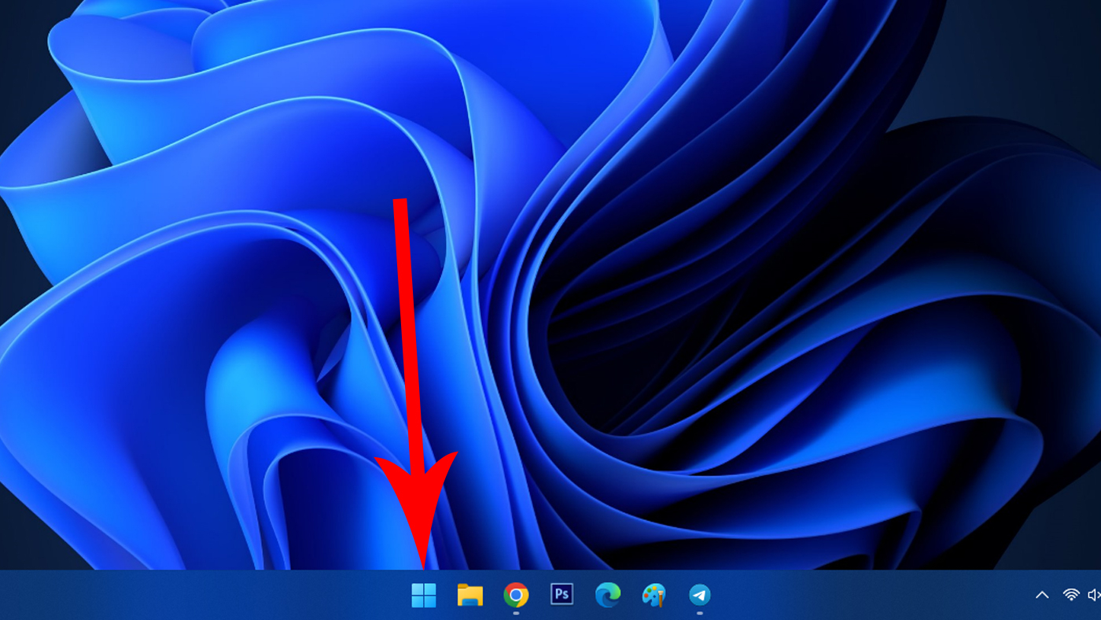Expand the hidden tray icons chevron

tap(1042, 595)
